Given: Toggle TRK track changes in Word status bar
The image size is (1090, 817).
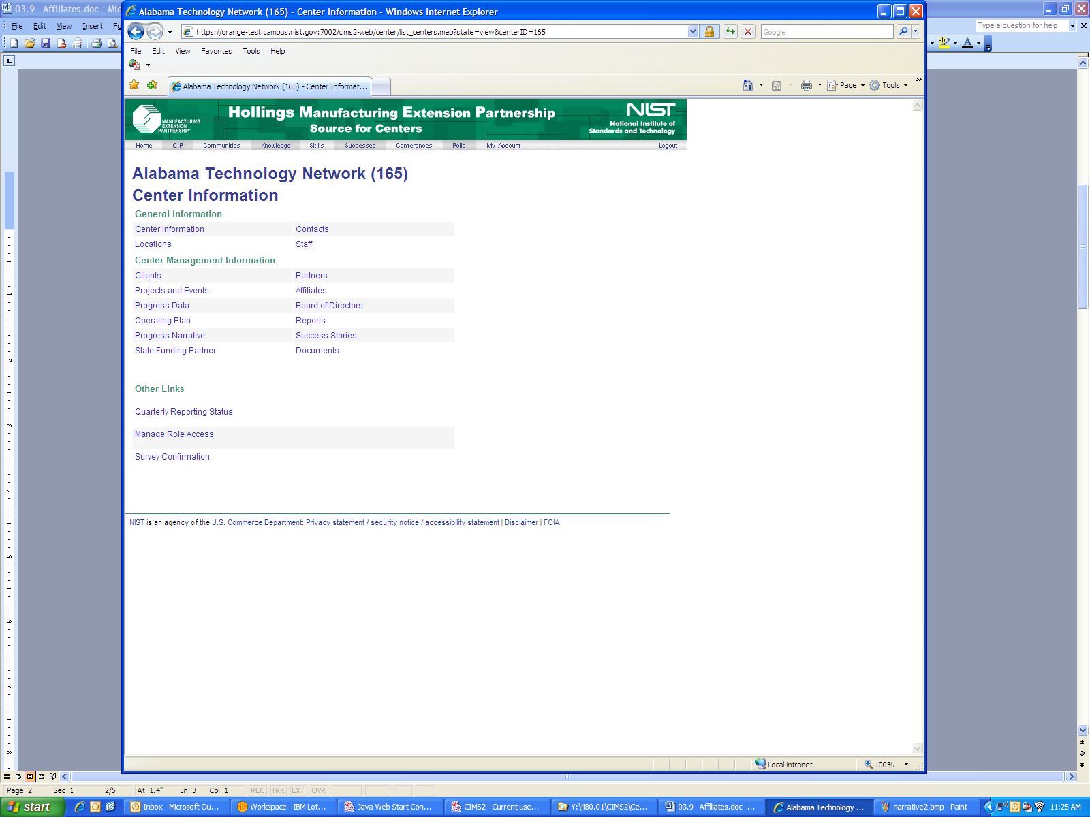Looking at the screenshot, I should coord(278,790).
